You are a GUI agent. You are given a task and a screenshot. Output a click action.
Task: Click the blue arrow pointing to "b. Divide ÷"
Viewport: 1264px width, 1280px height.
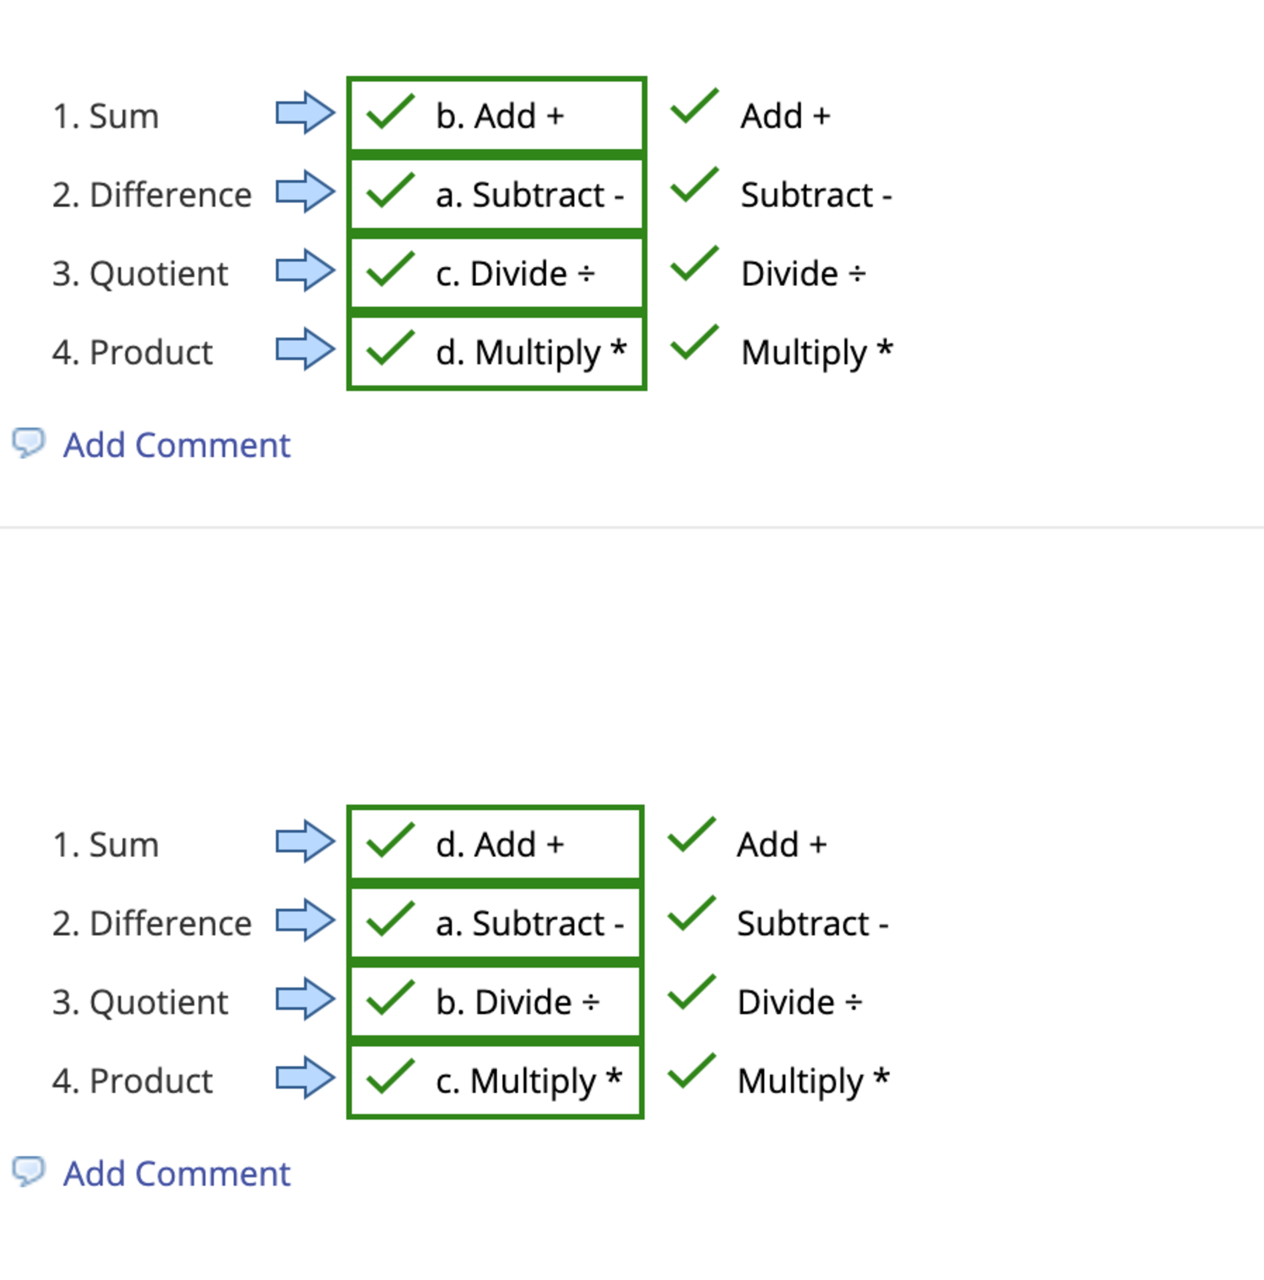[305, 998]
